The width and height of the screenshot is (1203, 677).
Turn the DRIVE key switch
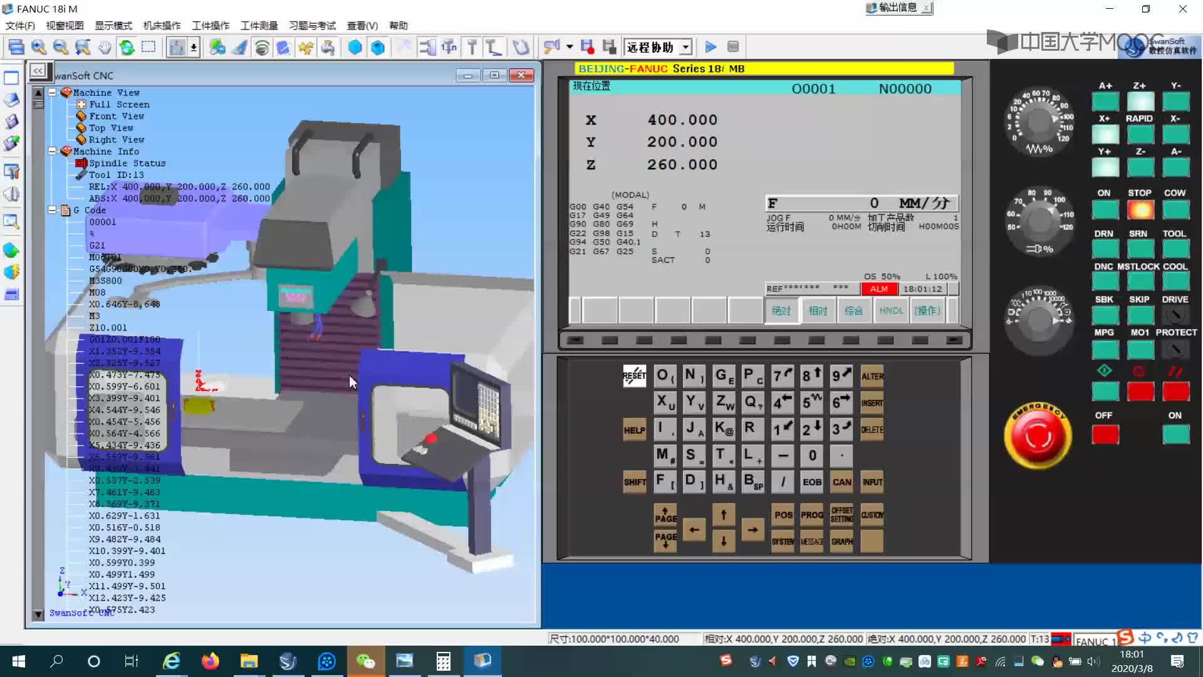(1176, 315)
